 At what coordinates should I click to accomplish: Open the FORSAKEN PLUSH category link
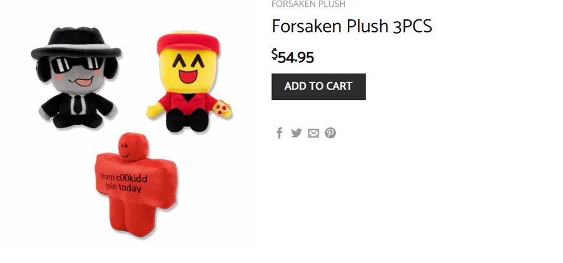pos(308,4)
